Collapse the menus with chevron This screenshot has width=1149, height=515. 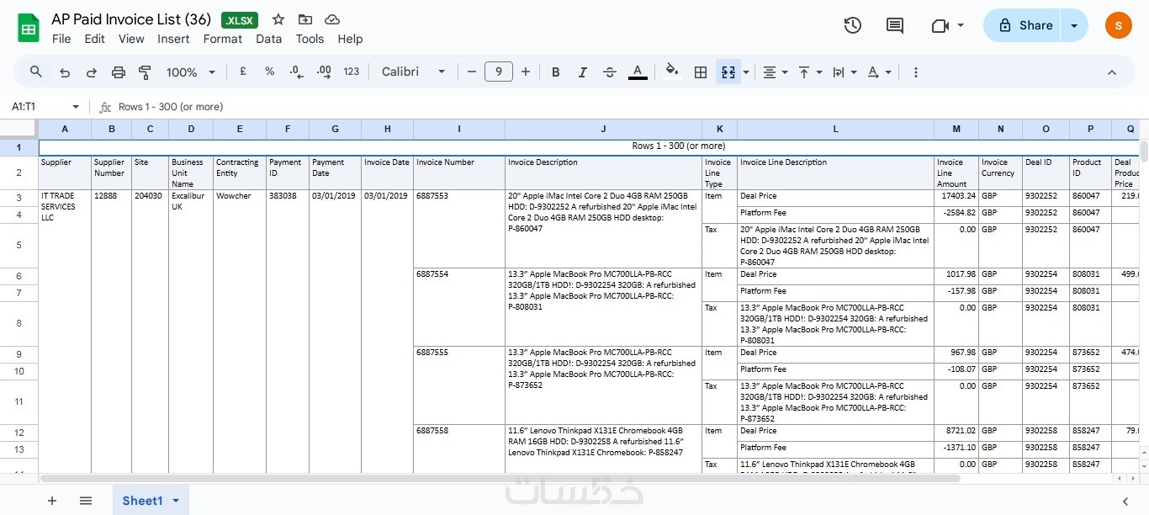[x=1112, y=72]
